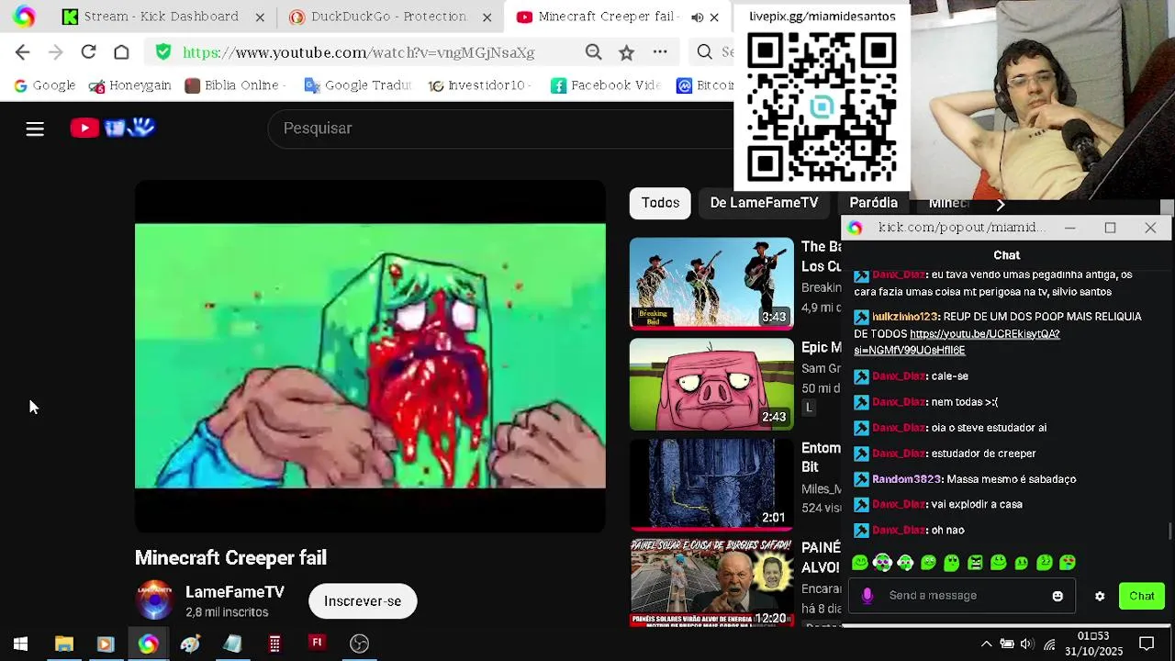Open File Explorer from the taskbar
Image resolution: width=1175 pixels, height=661 pixels.
pyautogui.click(x=63, y=644)
